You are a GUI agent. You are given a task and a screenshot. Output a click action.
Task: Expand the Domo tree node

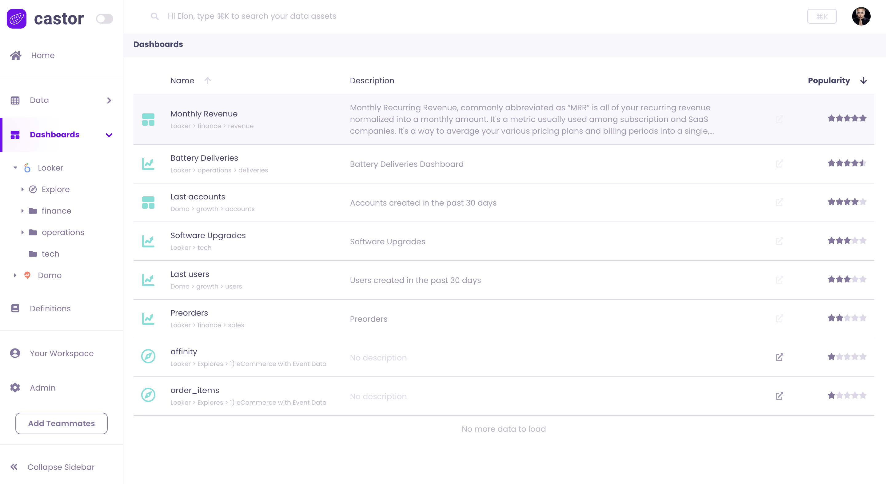coord(15,275)
